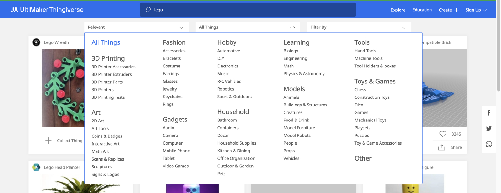Screen dimensions: 501x193
Task: Focus the search field containing lego
Action: pyautogui.click(x=250, y=10)
